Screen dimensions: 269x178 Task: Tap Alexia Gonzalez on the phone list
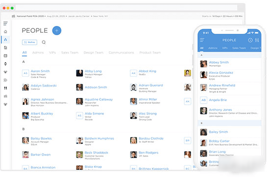(x=221, y=72)
